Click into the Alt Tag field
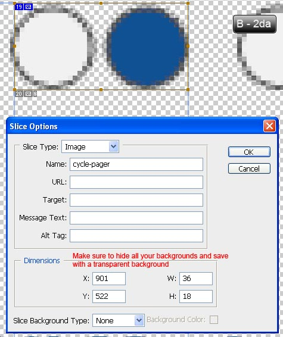 pos(136,236)
